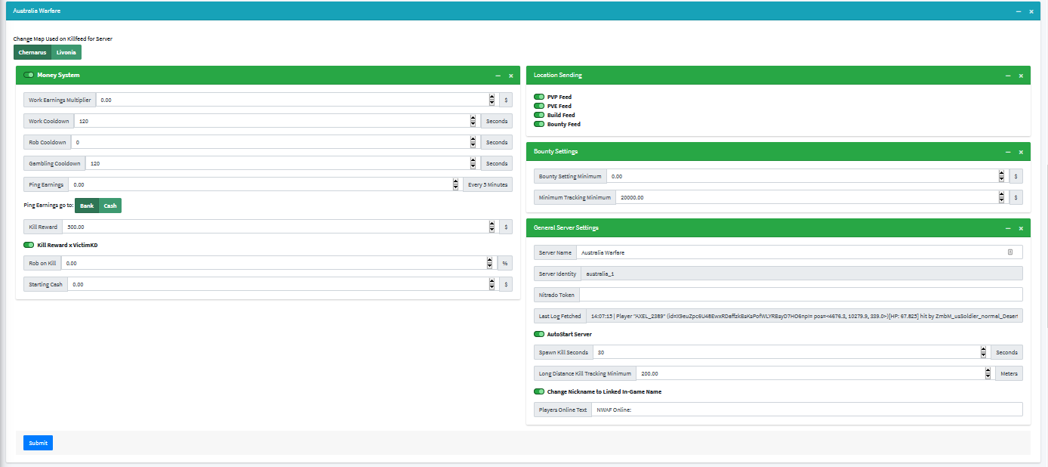The height and width of the screenshot is (467, 1048).
Task: Toggle the Money System switch
Action: tap(29, 75)
